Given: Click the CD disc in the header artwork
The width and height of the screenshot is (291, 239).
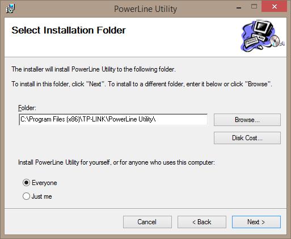Looking at the screenshot, I should [x=275, y=40].
